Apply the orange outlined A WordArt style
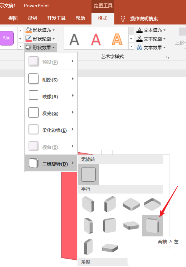This screenshot has width=186, height=267. tap(117, 39)
